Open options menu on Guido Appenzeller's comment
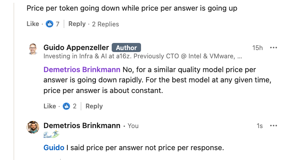 click(x=273, y=48)
